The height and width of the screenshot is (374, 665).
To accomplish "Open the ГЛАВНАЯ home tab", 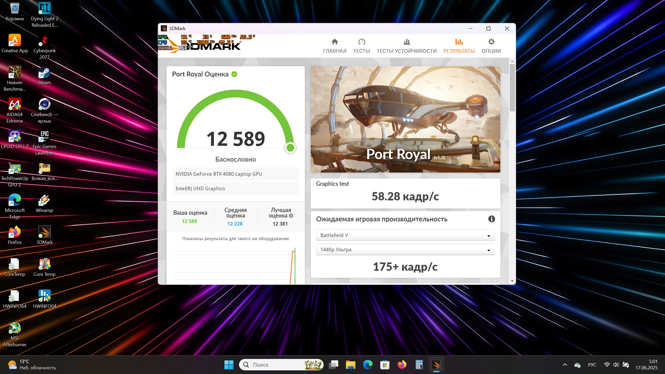I will point(335,46).
